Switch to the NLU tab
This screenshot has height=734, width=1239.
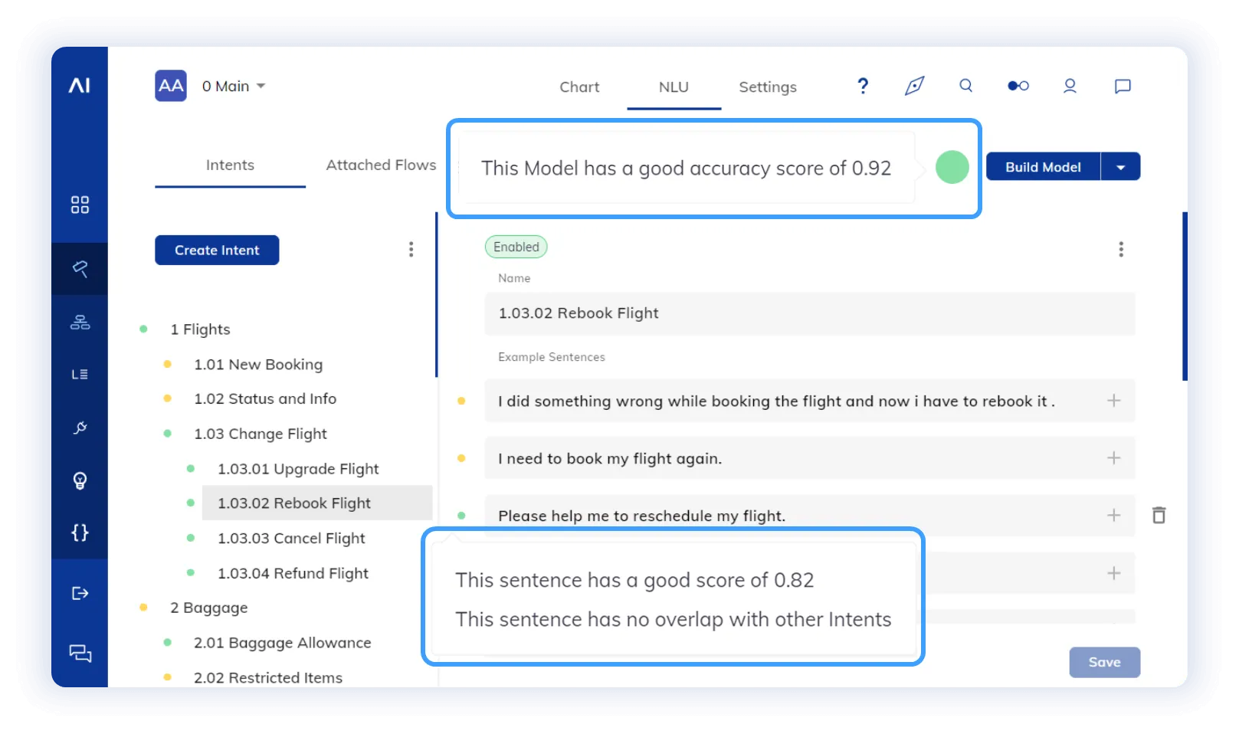674,87
